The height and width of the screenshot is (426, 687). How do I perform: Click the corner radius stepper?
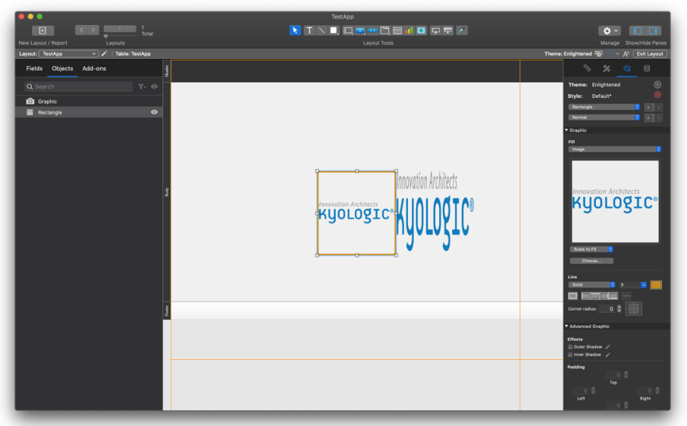point(619,309)
